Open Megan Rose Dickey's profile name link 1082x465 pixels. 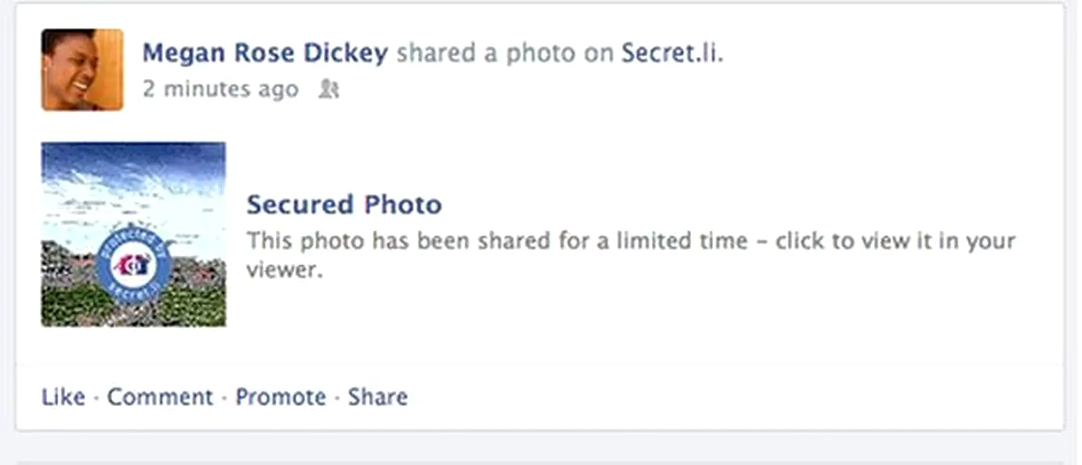265,53
